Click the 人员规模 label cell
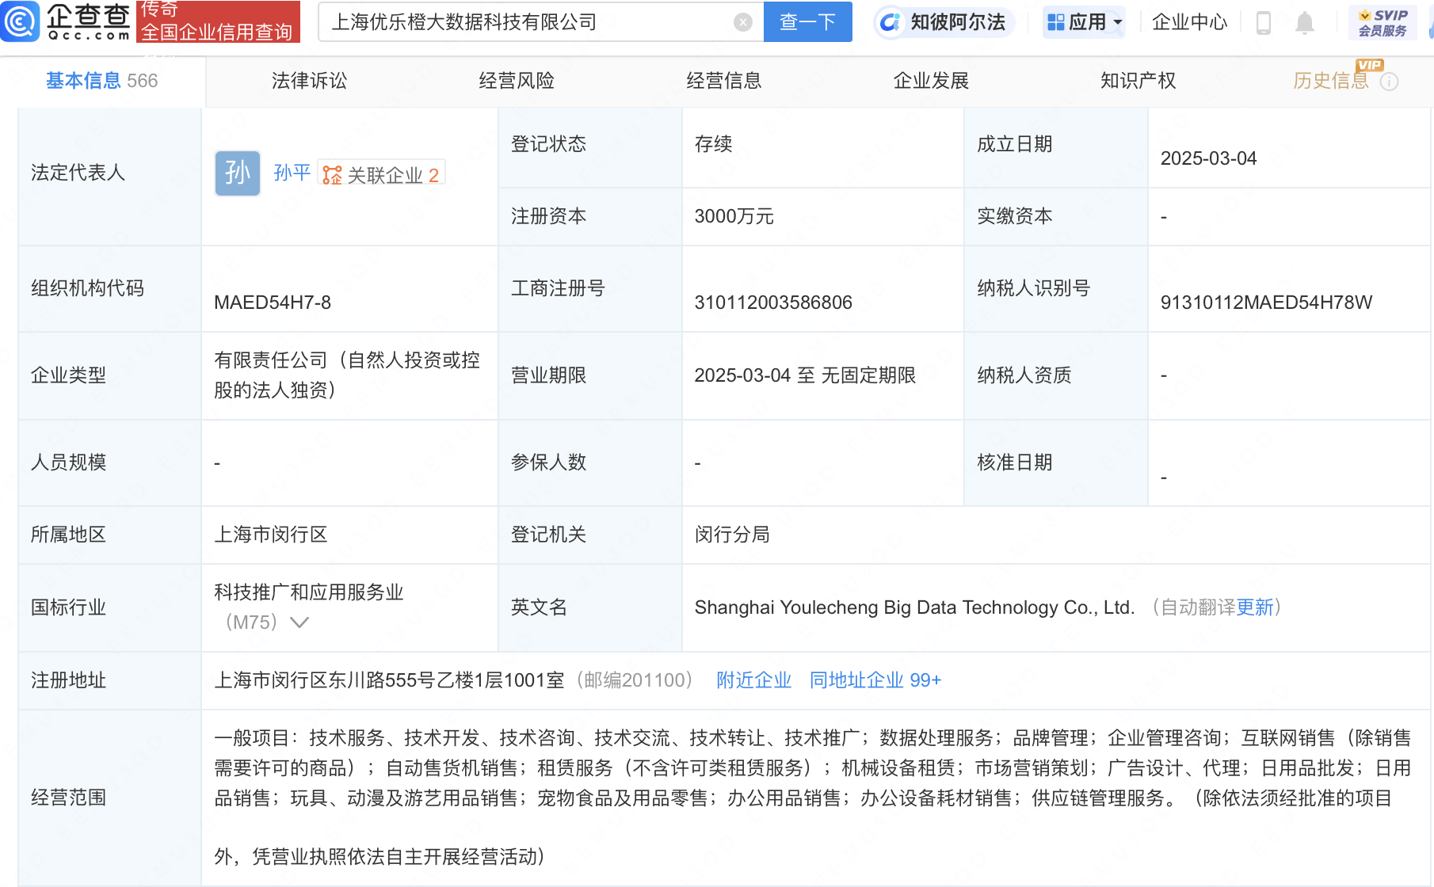This screenshot has width=1434, height=887. [109, 463]
